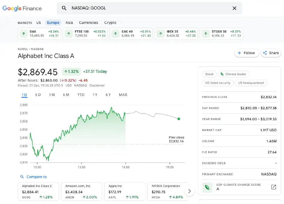Screen dimensions: 284x204
Task: Click the Day Range value
Action: (258, 108)
